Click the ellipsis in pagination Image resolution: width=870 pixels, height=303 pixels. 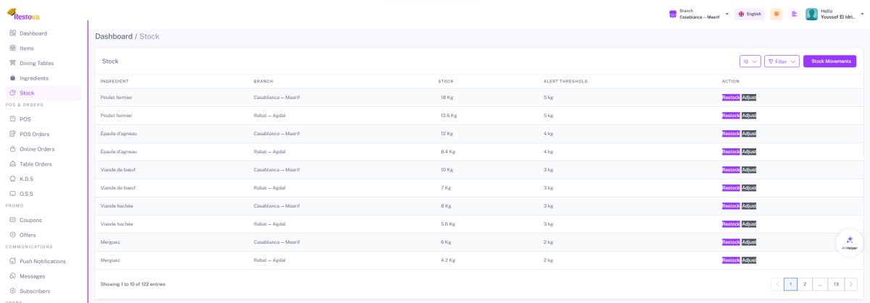pos(819,284)
